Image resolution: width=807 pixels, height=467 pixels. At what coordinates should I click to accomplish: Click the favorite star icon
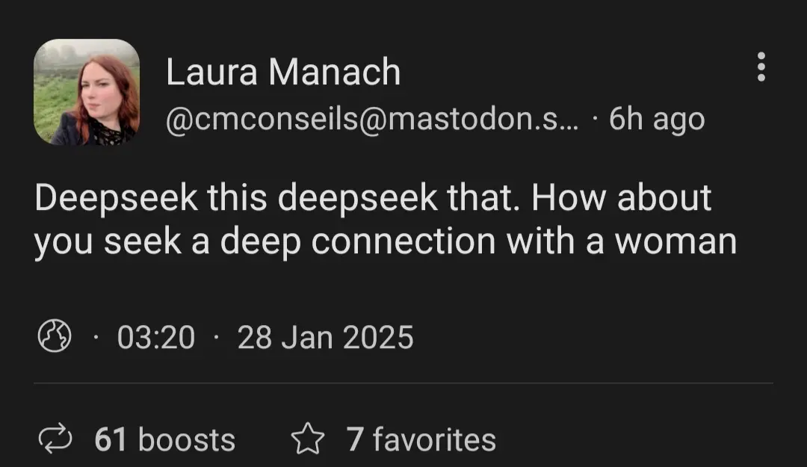(x=307, y=439)
